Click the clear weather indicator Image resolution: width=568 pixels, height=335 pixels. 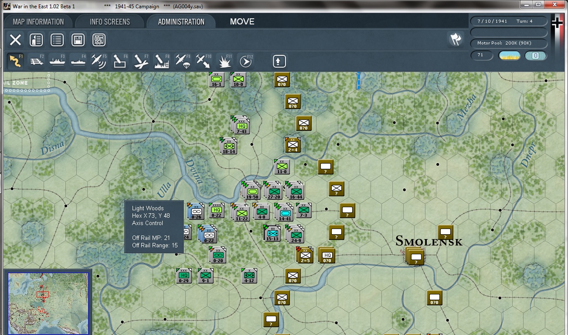509,55
